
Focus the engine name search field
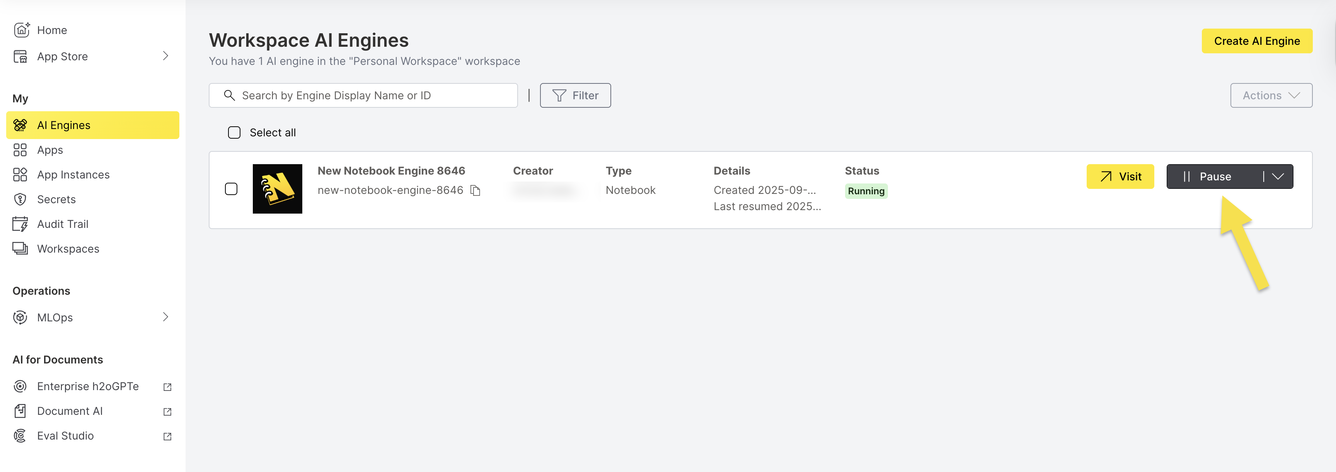(x=373, y=95)
